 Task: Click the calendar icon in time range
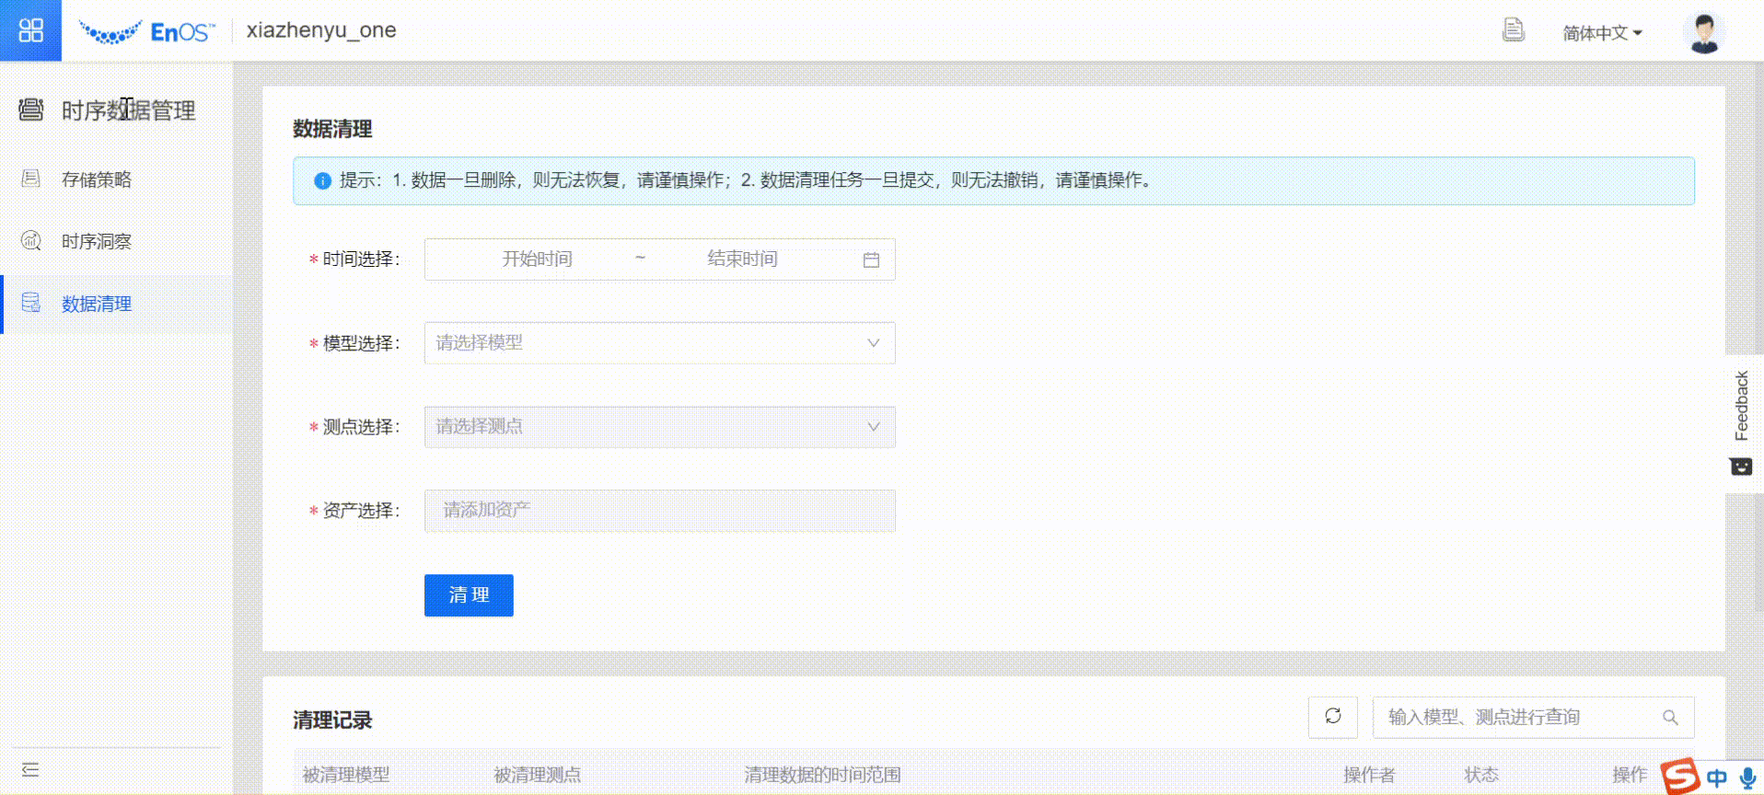tap(871, 260)
